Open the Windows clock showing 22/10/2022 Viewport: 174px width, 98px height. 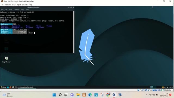pos(164,95)
